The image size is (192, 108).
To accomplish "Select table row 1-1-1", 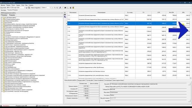I will [x=128, y=15].
